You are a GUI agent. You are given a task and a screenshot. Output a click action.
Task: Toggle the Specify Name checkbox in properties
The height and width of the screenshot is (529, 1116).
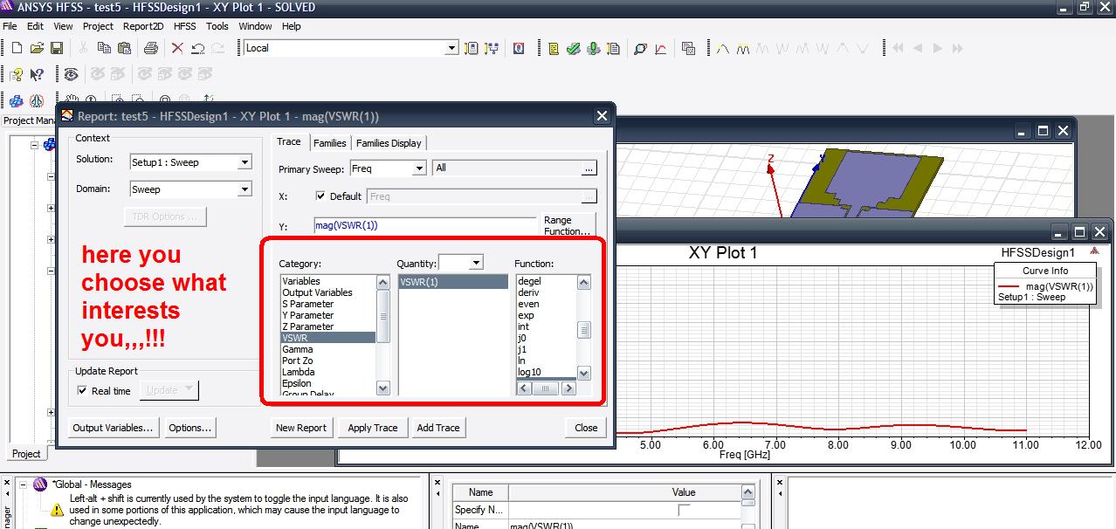pyautogui.click(x=684, y=510)
